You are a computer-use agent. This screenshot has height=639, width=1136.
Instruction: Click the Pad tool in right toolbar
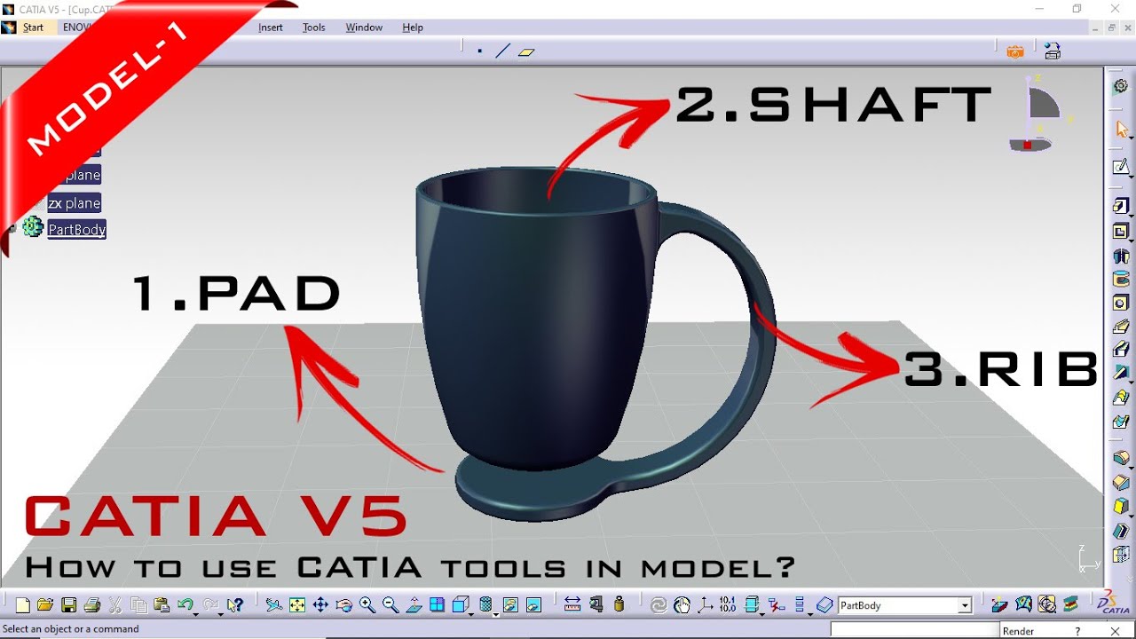tap(1121, 206)
